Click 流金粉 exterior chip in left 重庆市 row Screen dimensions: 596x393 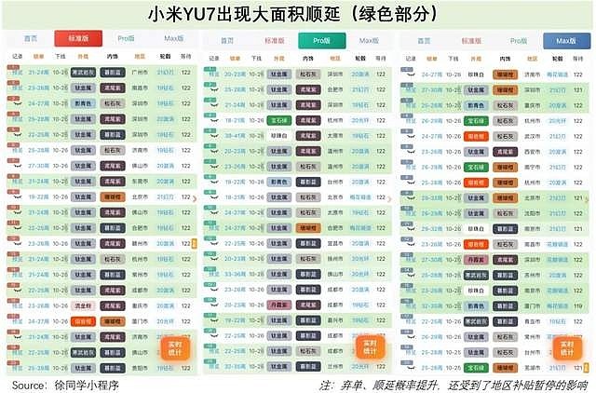tap(83, 306)
